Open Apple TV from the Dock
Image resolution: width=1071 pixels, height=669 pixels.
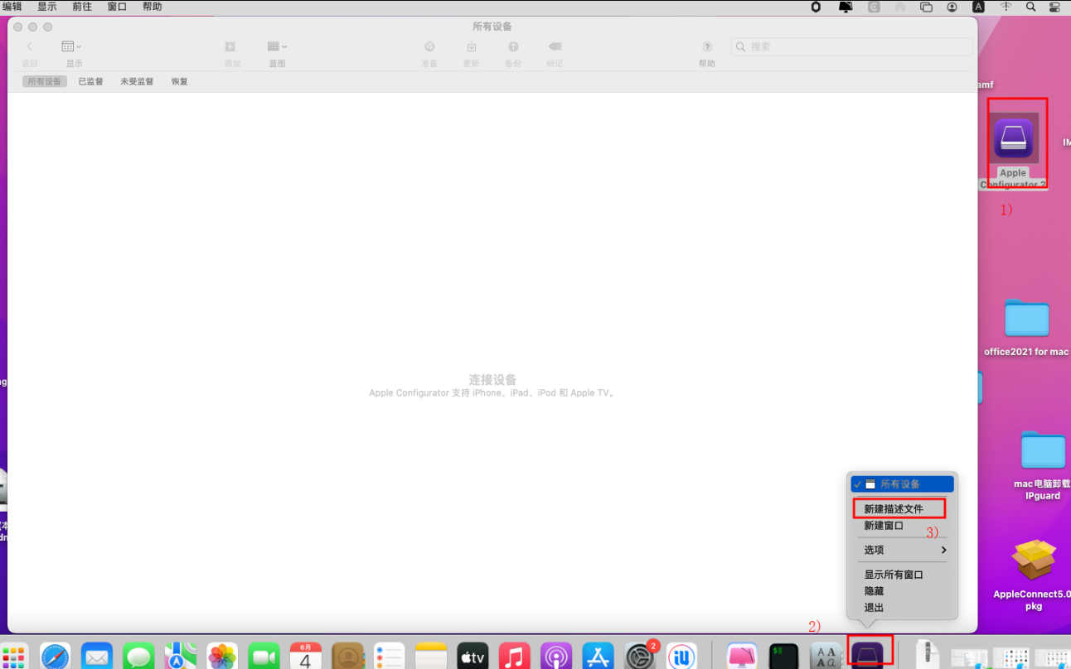point(472,657)
